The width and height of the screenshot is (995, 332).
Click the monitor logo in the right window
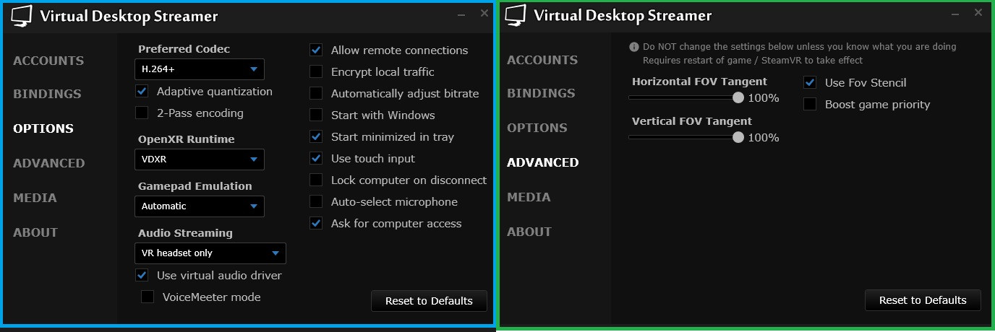click(516, 14)
